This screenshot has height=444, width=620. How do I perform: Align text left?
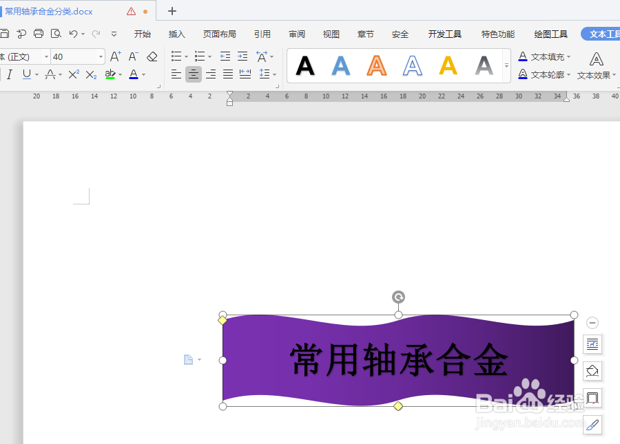coord(176,74)
